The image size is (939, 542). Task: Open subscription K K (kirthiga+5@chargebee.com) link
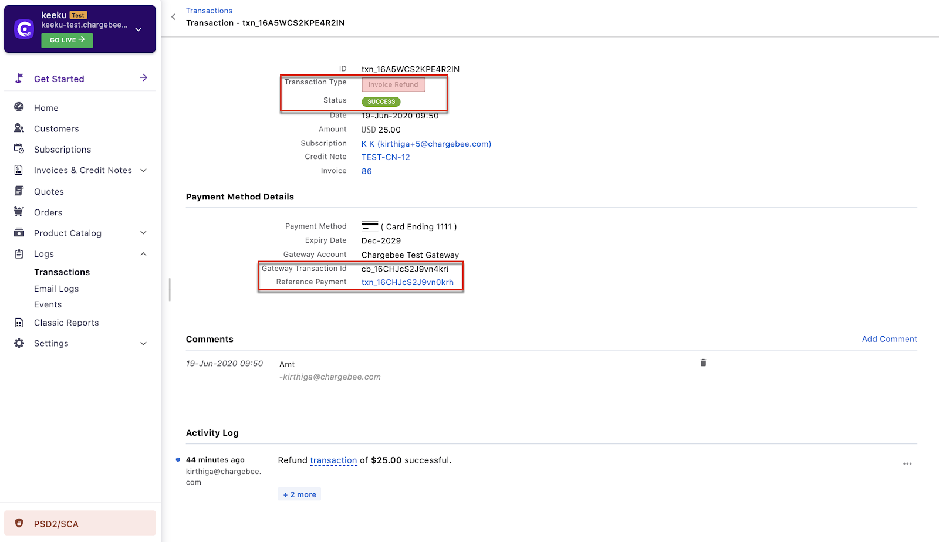pos(426,144)
